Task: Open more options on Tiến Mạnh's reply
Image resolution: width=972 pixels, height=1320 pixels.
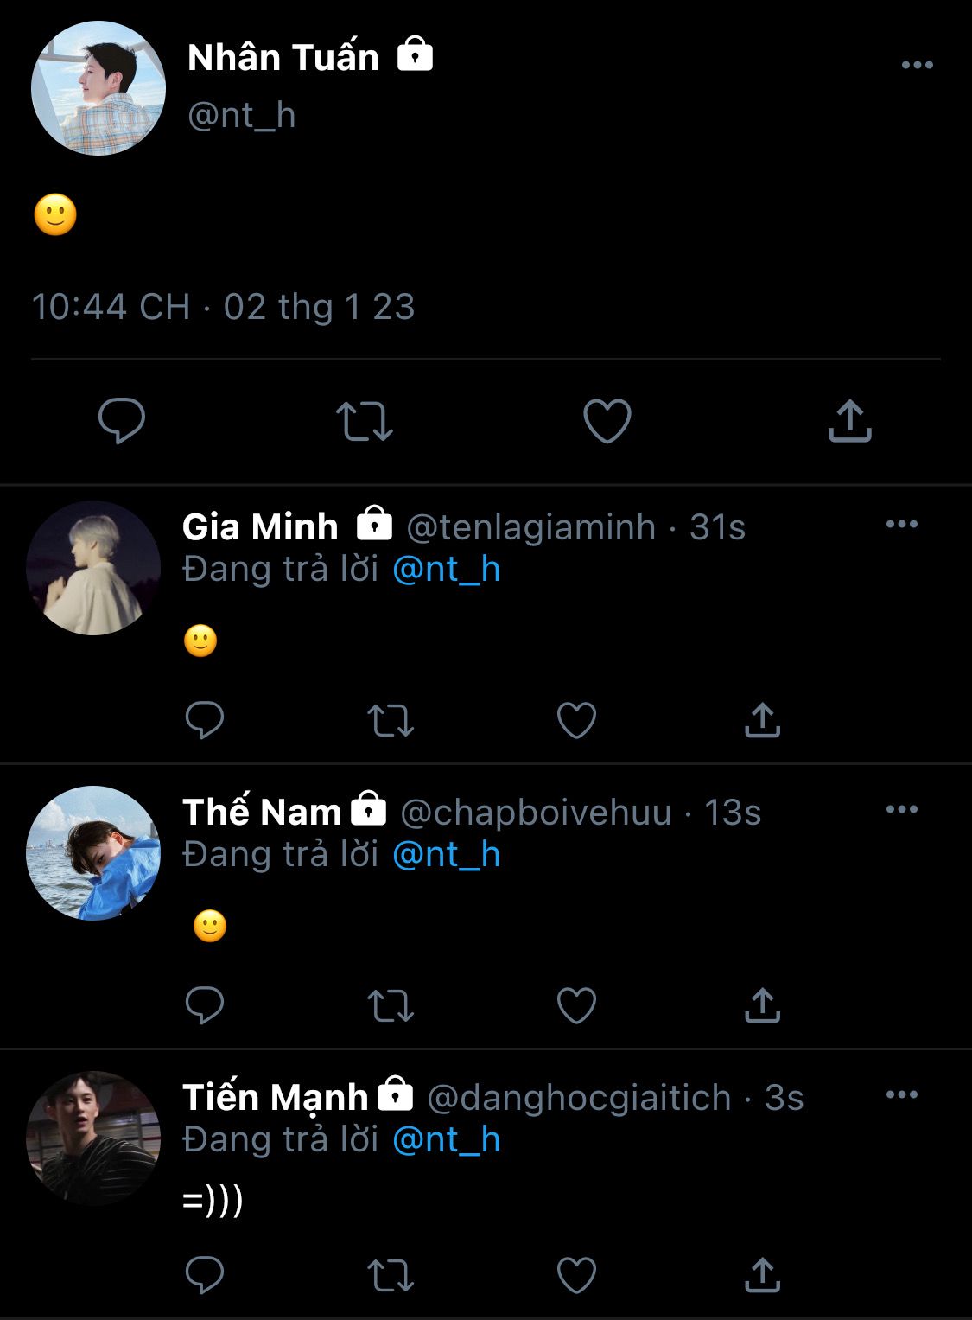Action: [x=901, y=1094]
